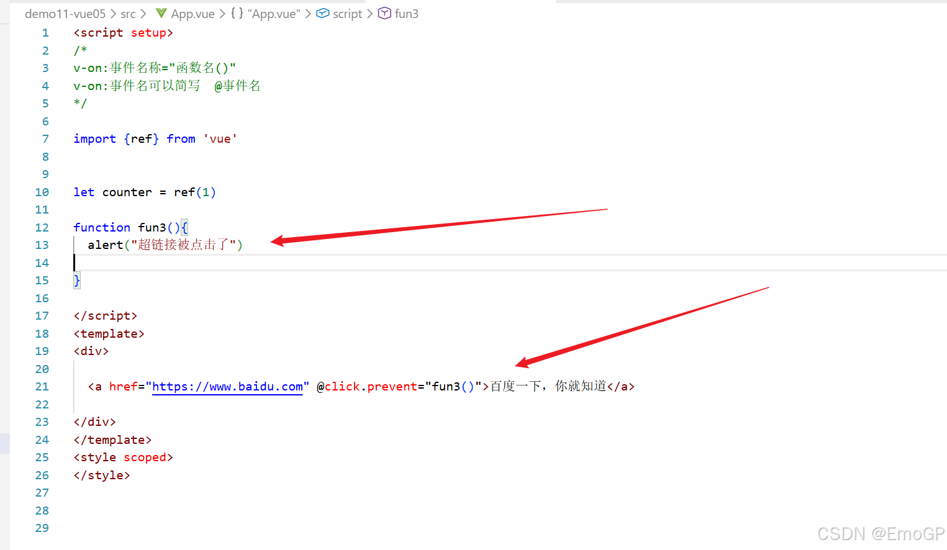Select the src breadcrumb folder

[128, 14]
